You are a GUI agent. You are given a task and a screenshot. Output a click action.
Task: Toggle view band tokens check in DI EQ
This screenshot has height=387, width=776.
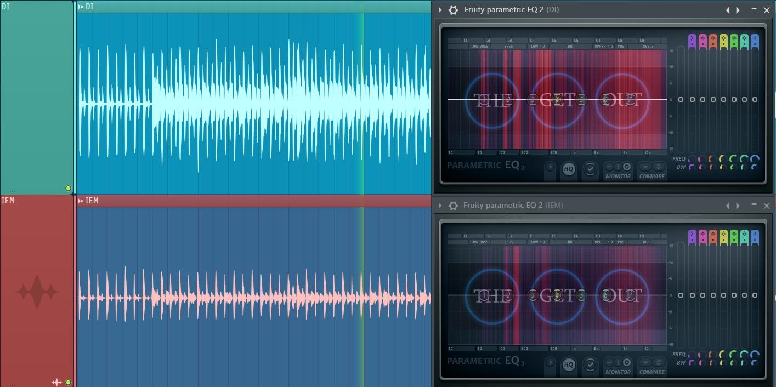pyautogui.click(x=590, y=169)
